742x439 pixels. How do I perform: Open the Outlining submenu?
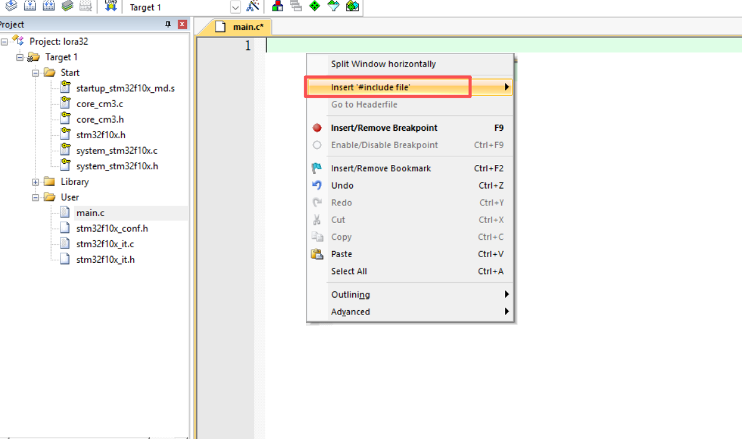(x=410, y=295)
